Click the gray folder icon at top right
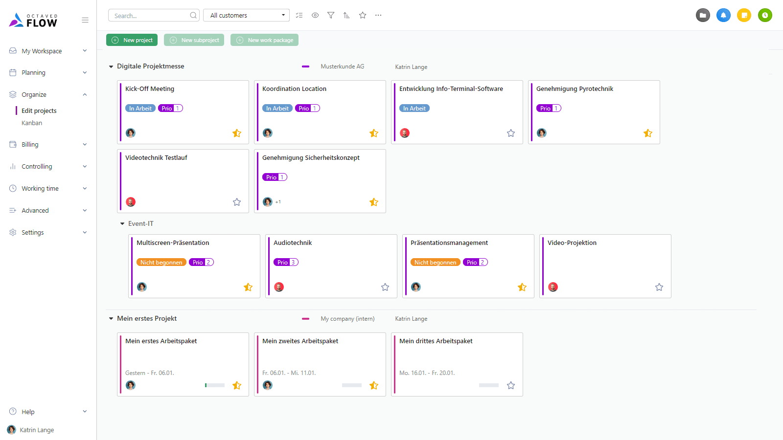Screen dimensions: 783x440 coord(703,15)
